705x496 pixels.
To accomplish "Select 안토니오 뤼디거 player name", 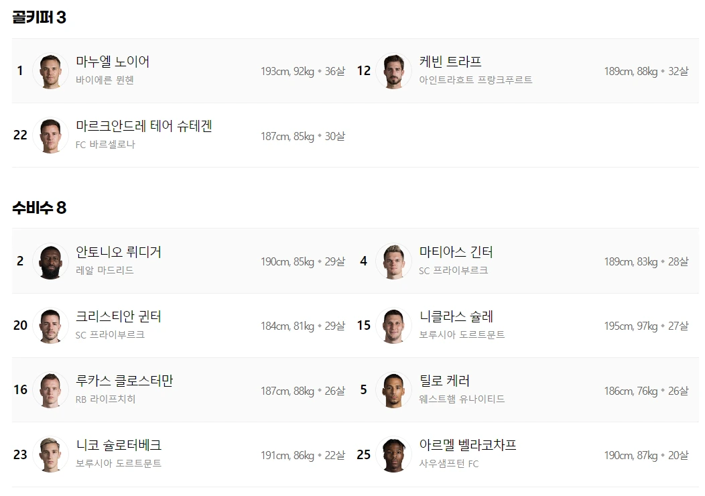I will point(118,252).
